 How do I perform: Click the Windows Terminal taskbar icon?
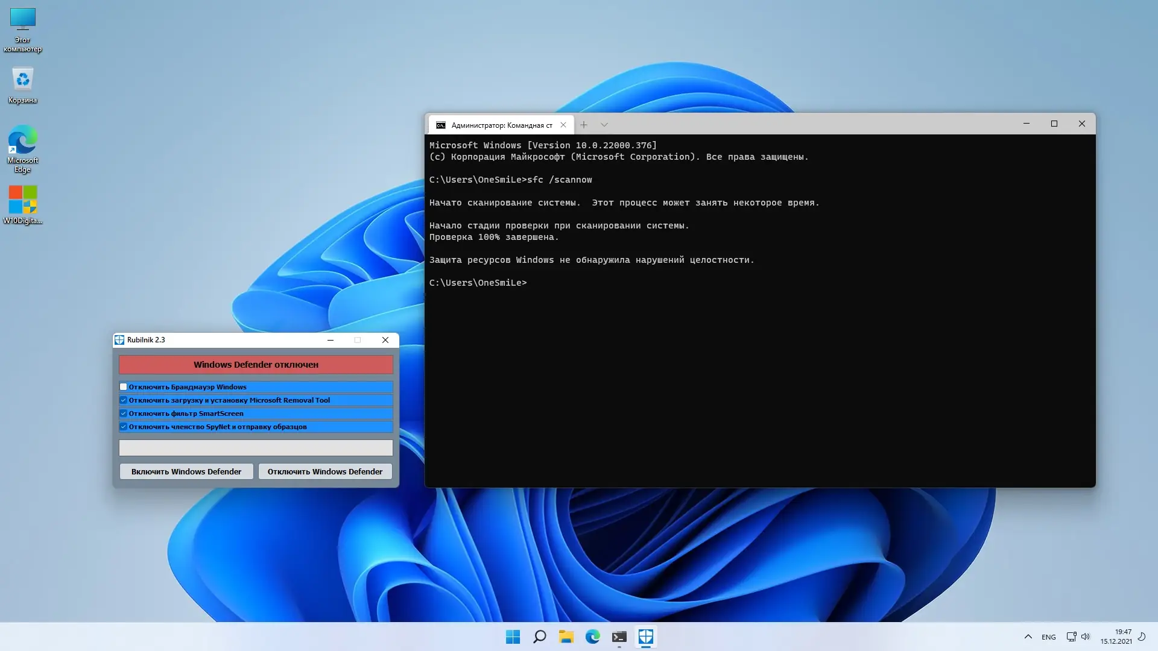pyautogui.click(x=619, y=637)
